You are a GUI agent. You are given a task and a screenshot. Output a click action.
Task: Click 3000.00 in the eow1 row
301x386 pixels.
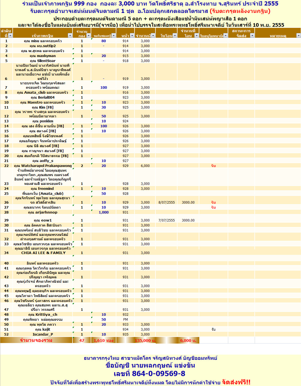coord(188,220)
